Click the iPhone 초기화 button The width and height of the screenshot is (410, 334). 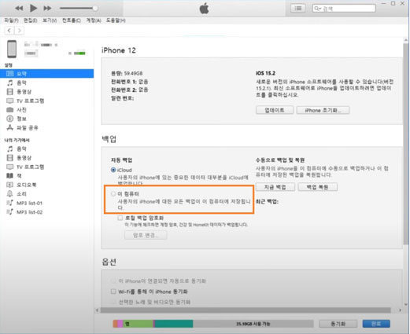click(x=323, y=110)
